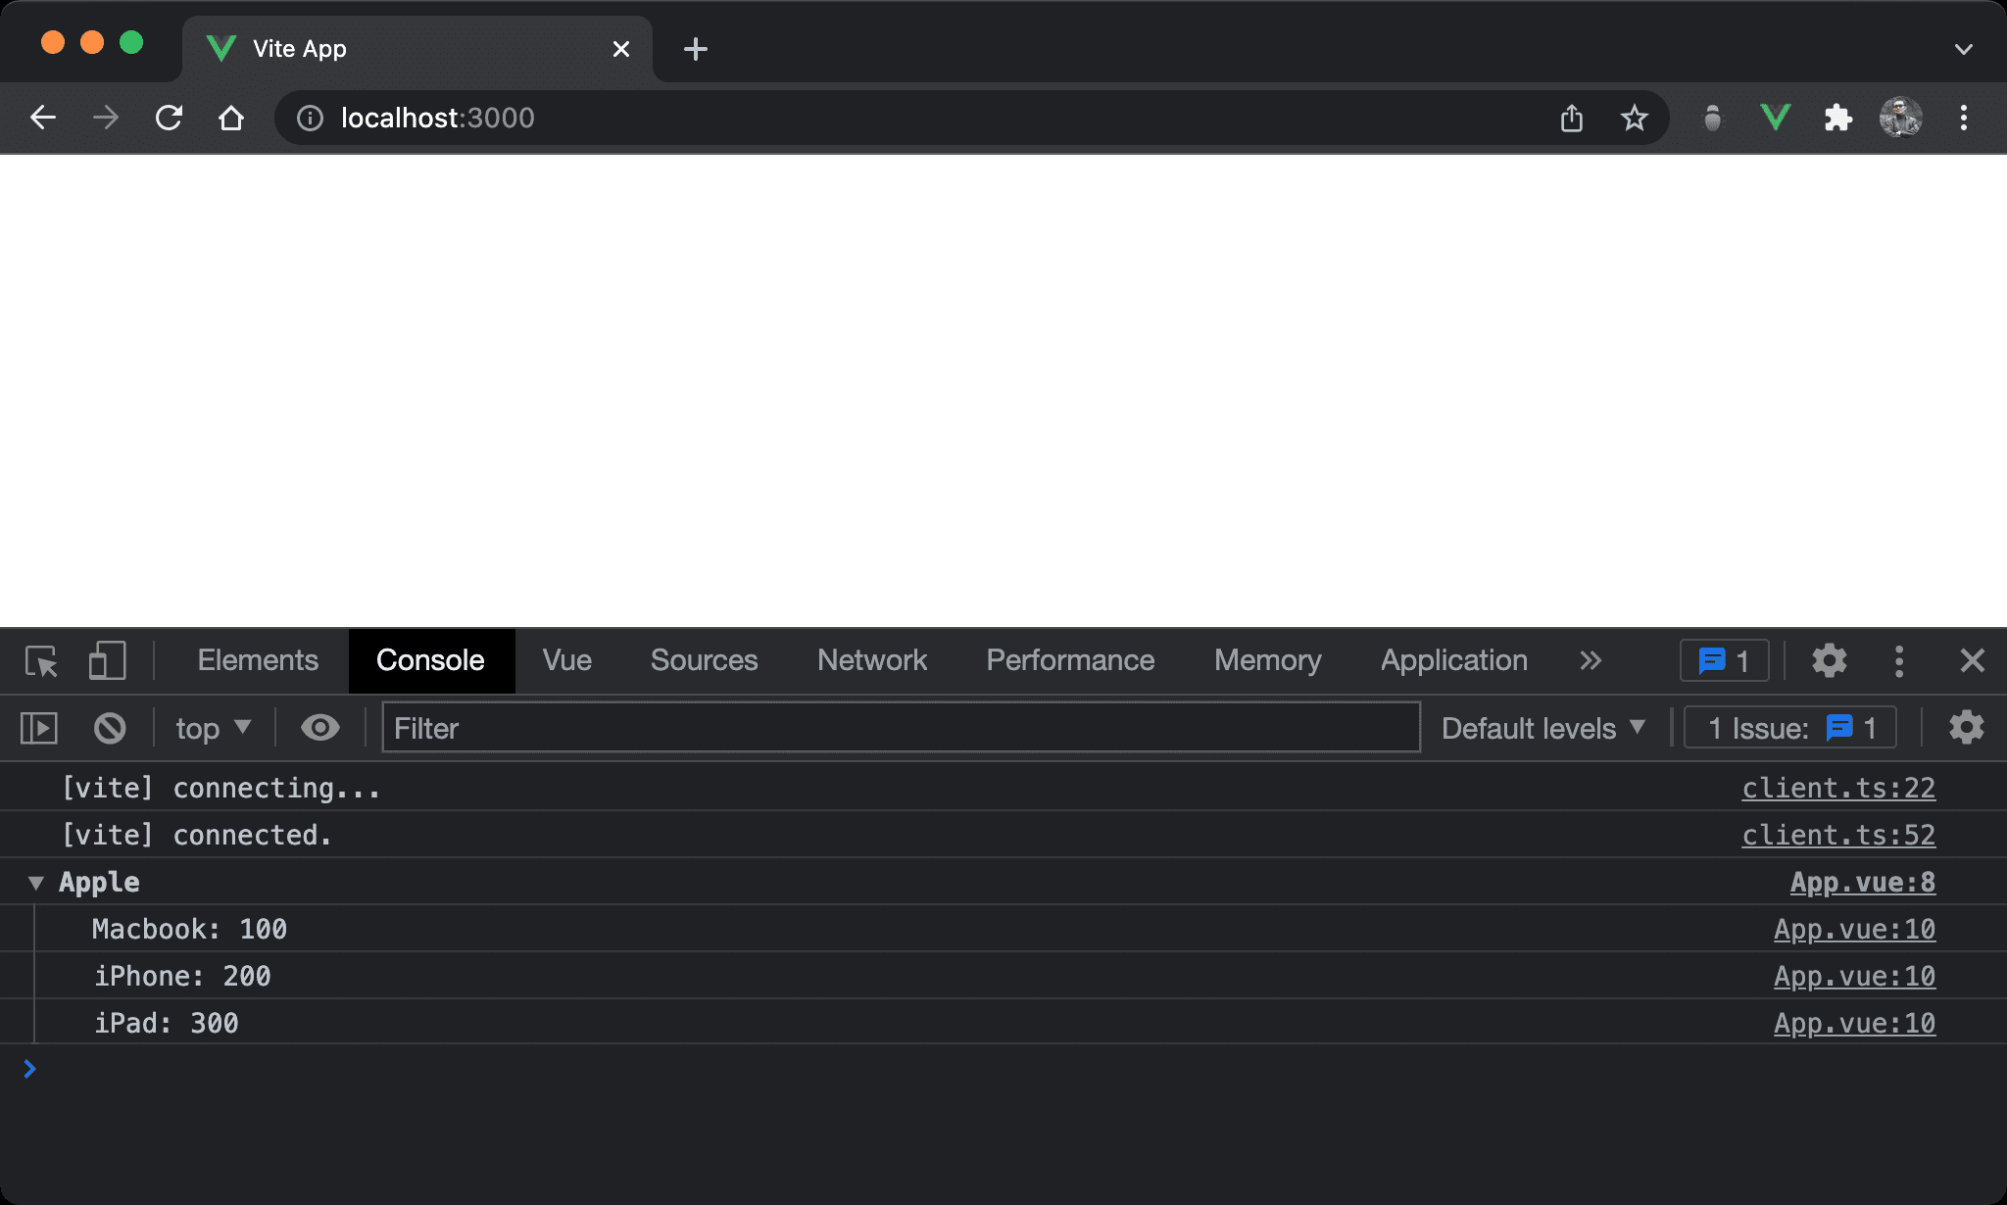This screenshot has height=1205, width=2007.
Task: Show more DevTools tabs chevron
Action: pos(1591,661)
